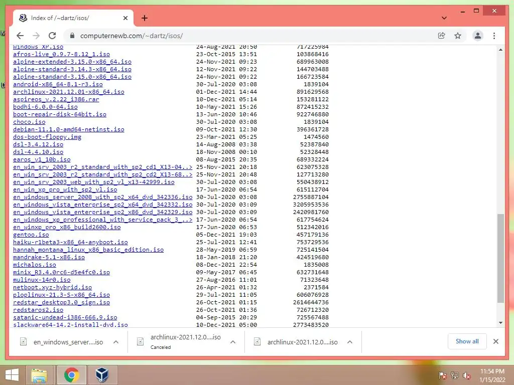Open the Action Center flag icon
This screenshot has height=385, width=514.
point(442,375)
